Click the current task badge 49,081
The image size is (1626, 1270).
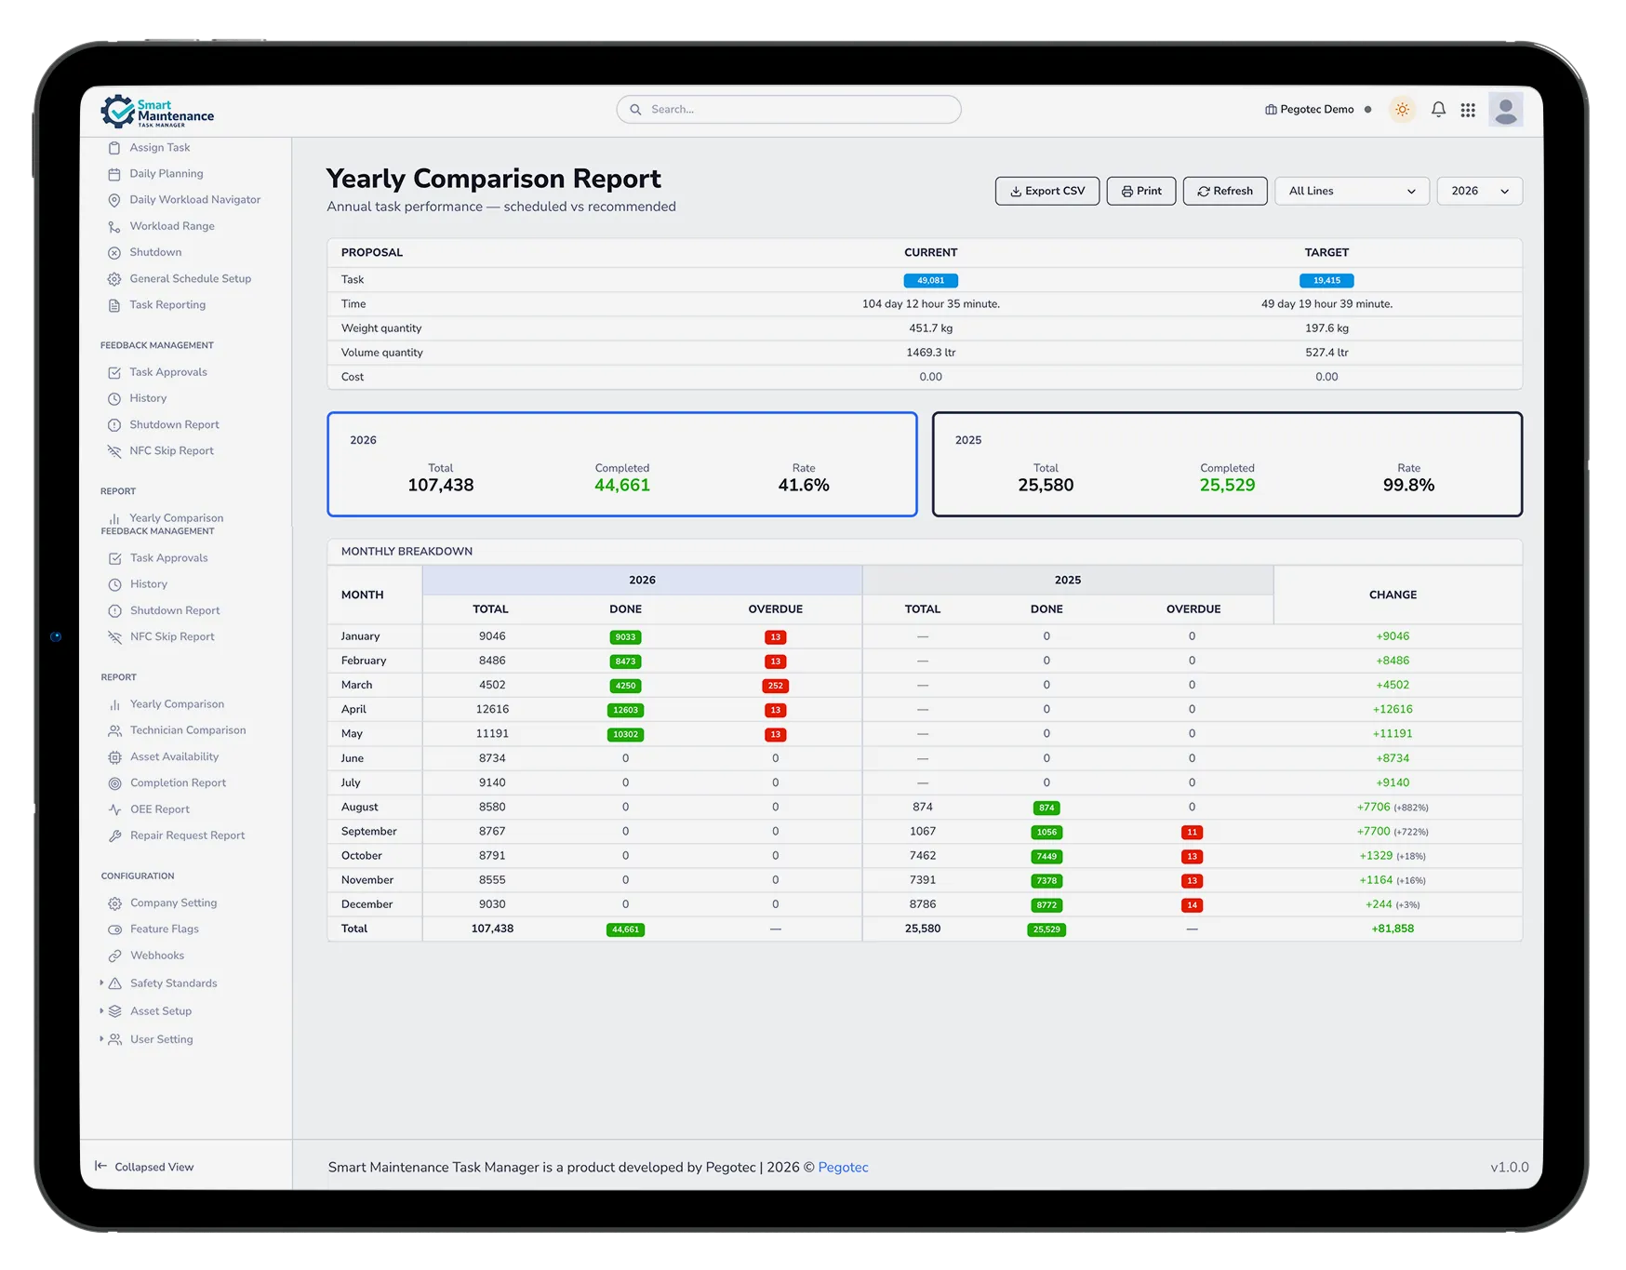point(930,281)
